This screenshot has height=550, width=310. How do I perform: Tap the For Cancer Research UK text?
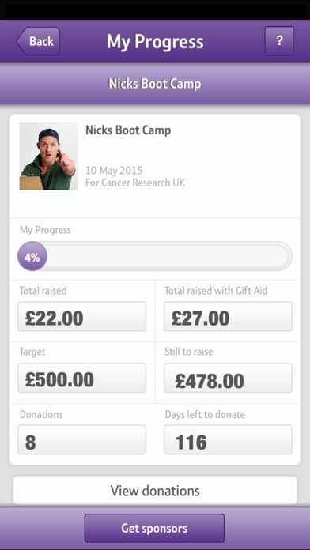pyautogui.click(x=135, y=183)
